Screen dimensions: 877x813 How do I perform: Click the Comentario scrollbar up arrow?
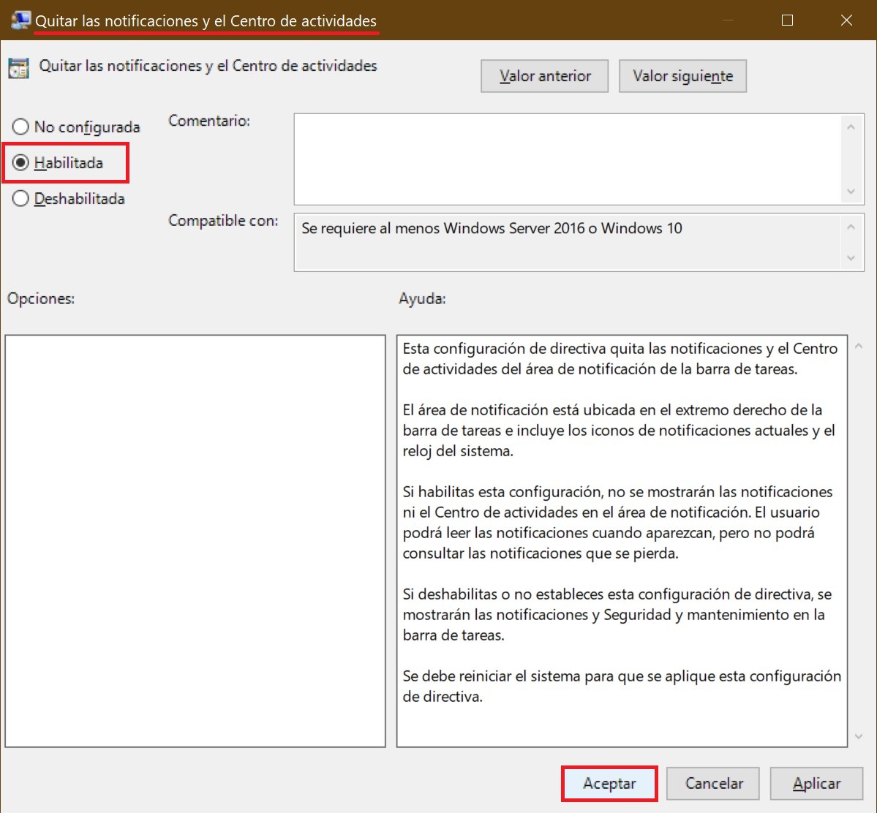click(851, 127)
